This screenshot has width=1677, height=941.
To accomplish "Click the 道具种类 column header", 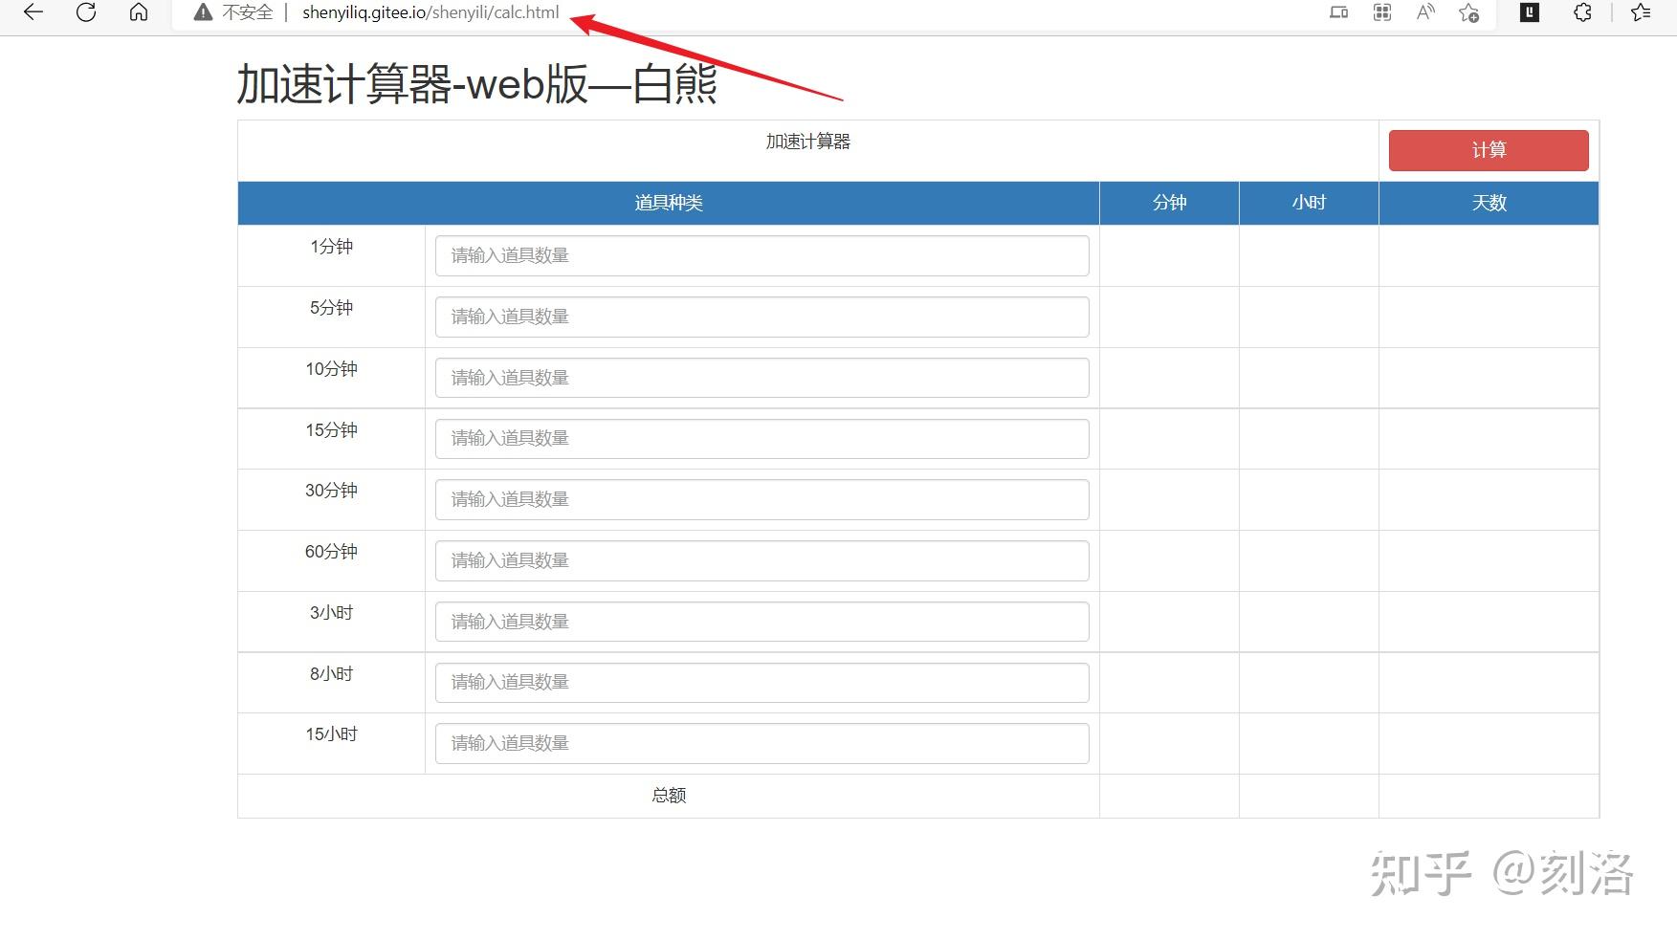I will coord(669,203).
